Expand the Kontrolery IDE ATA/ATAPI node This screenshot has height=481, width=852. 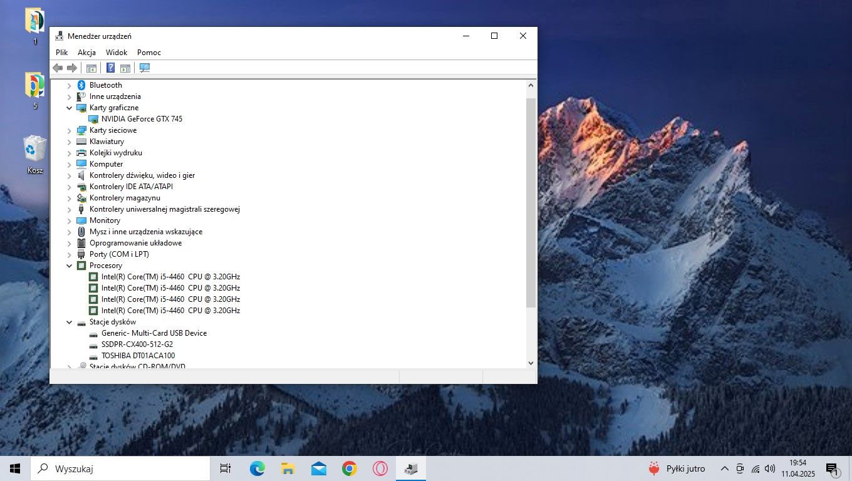(70, 187)
